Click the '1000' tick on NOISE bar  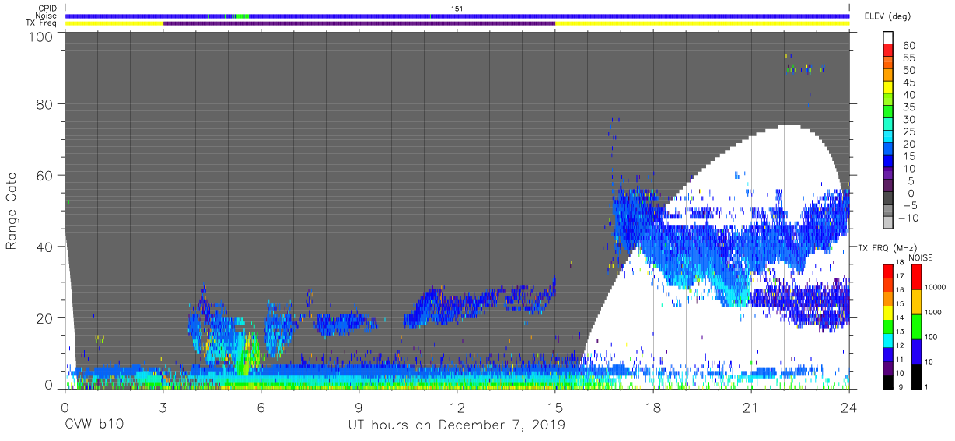(932, 313)
